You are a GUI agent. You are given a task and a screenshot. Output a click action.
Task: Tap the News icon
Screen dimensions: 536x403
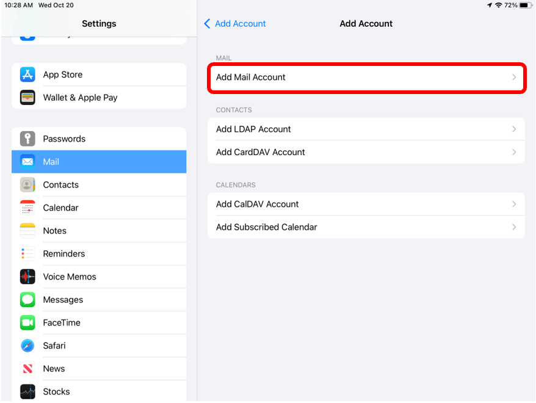tap(27, 368)
